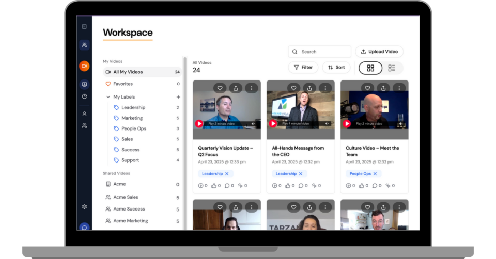Click the orange record video icon in sidebar
This screenshot has height=259, width=496.
pos(84,66)
